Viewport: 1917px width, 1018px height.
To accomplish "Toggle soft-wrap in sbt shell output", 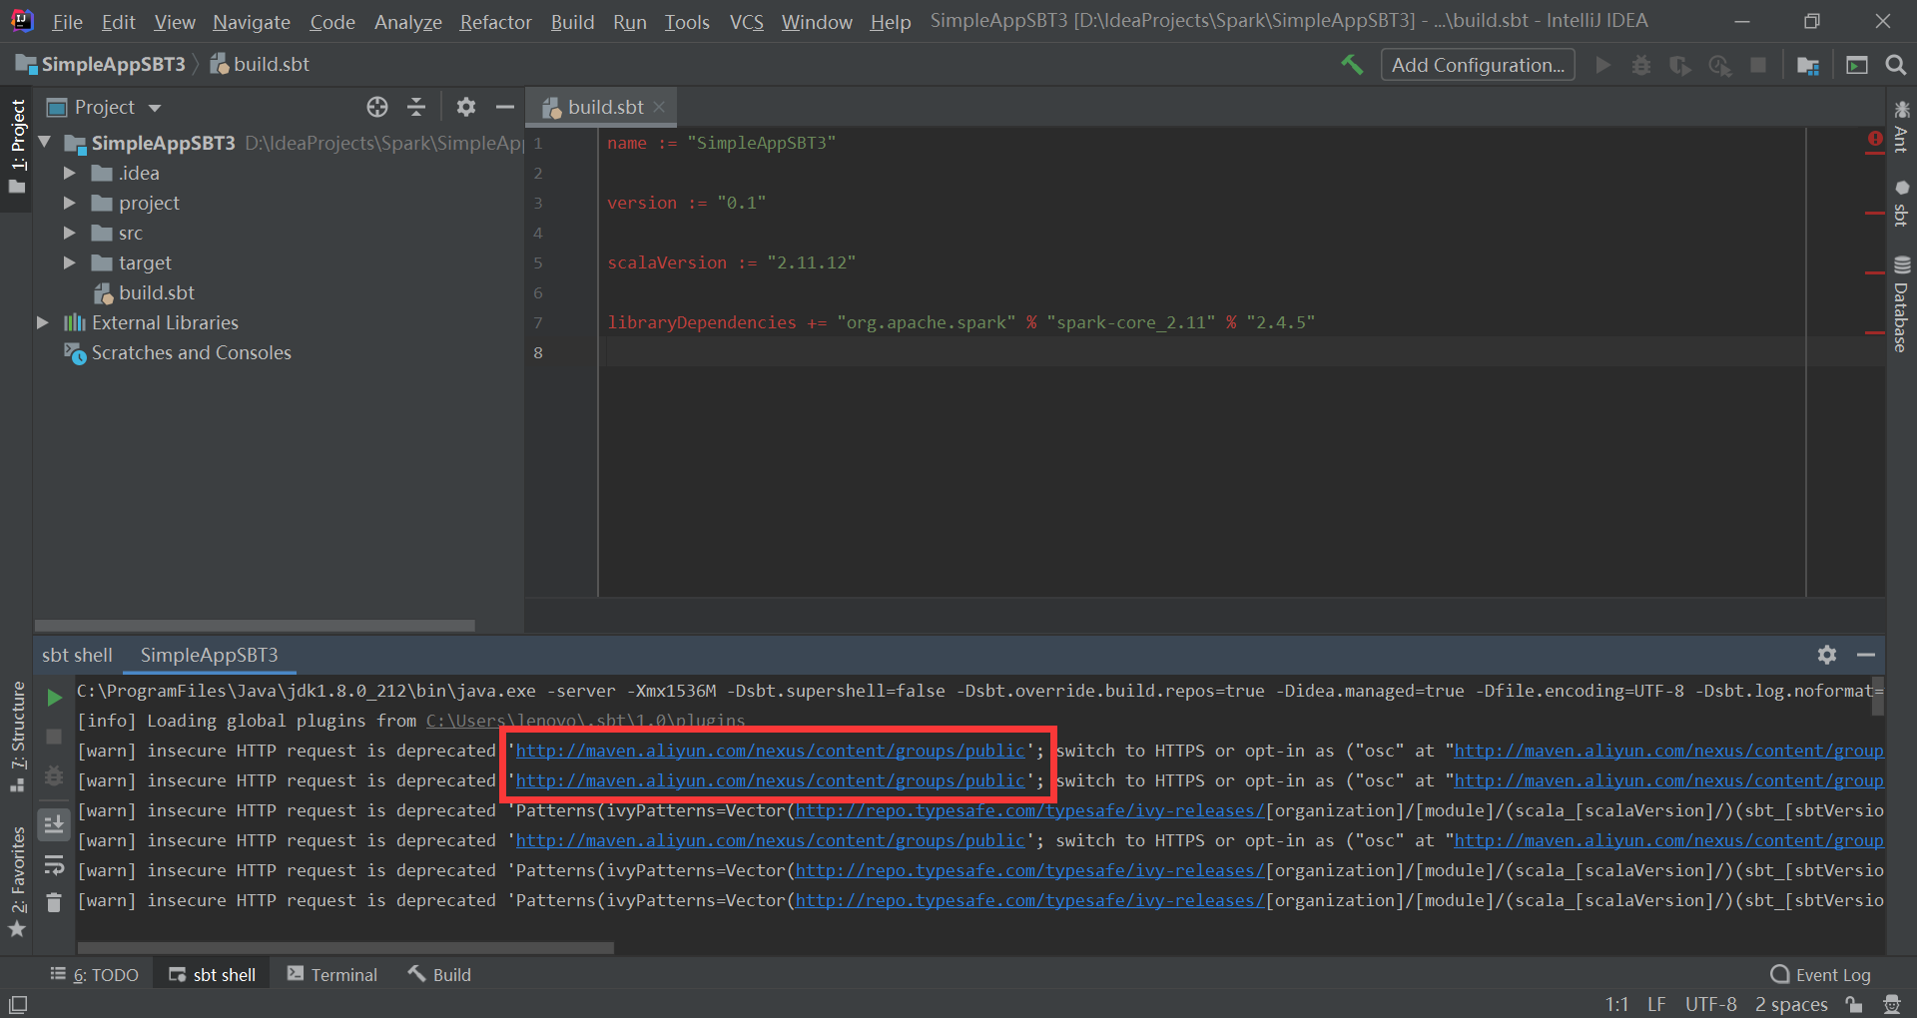I will 55,864.
